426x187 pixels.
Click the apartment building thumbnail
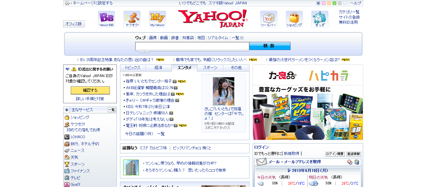131,167
